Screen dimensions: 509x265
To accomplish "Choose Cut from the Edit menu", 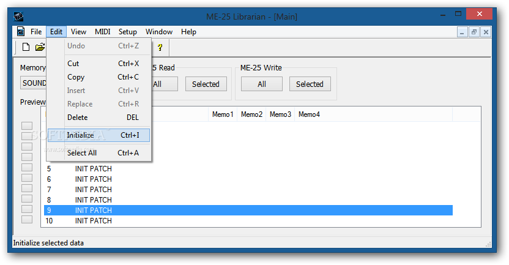I will (x=98, y=63).
